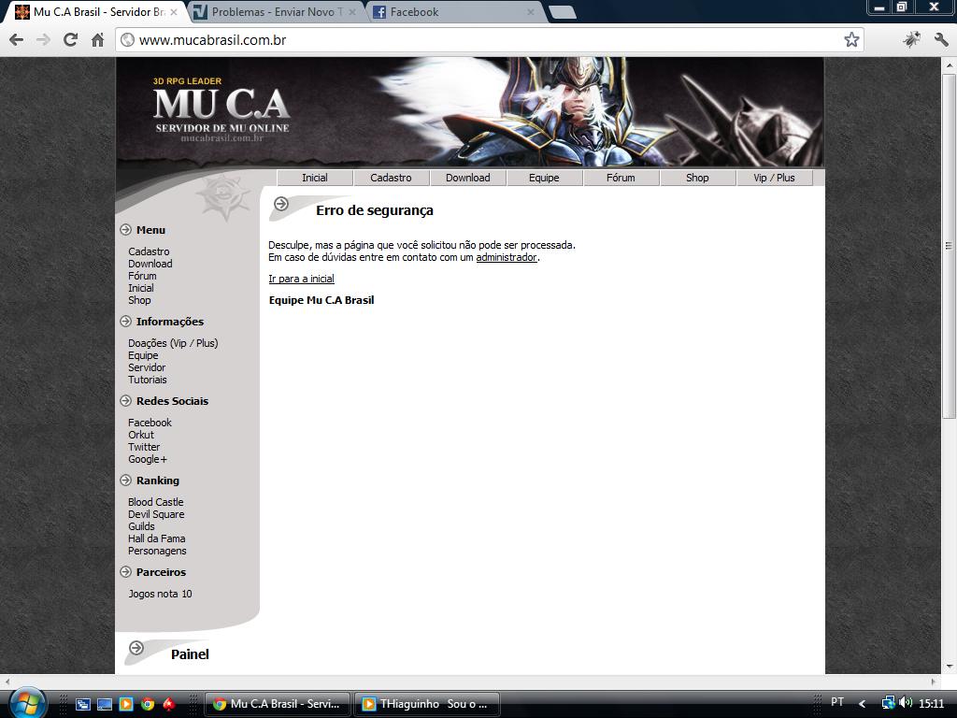Click the address bar URL field
Screen dimensions: 957x718
[x=467, y=39]
